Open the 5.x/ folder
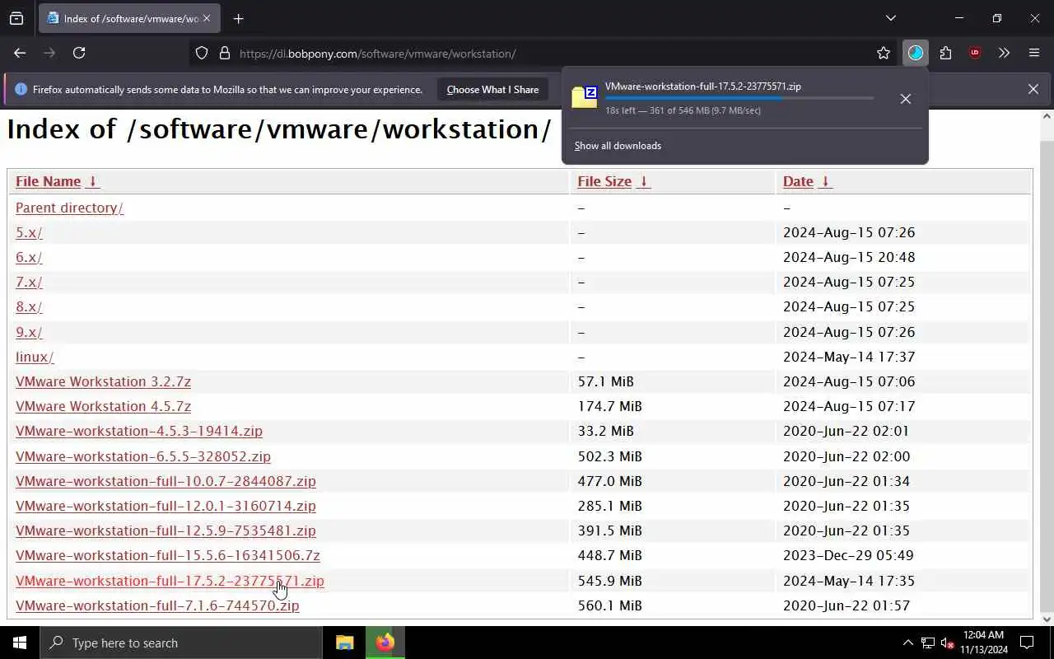The image size is (1054, 659). [x=29, y=232]
